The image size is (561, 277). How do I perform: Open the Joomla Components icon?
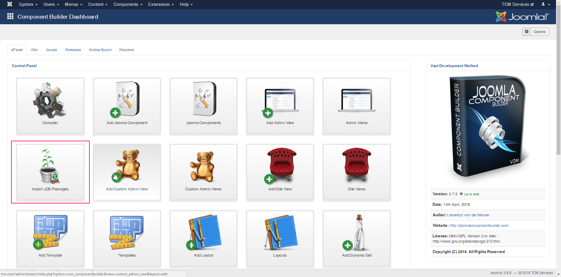pyautogui.click(x=204, y=99)
